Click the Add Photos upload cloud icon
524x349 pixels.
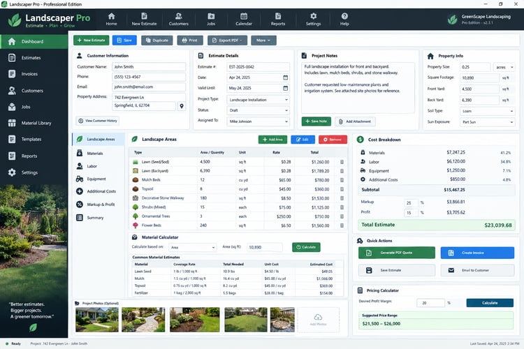(318, 317)
